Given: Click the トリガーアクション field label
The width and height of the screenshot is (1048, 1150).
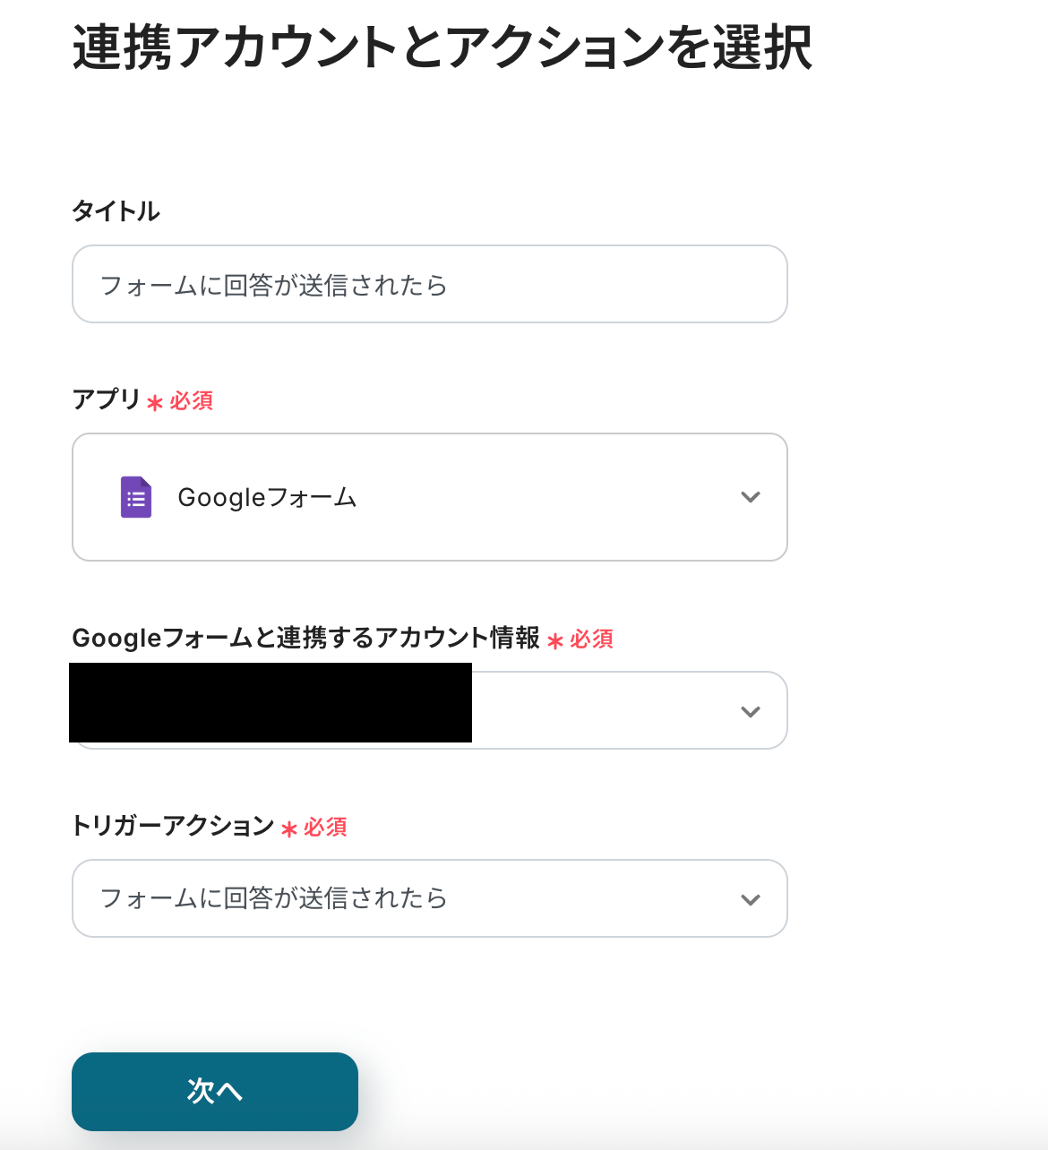Looking at the screenshot, I should tap(172, 826).
